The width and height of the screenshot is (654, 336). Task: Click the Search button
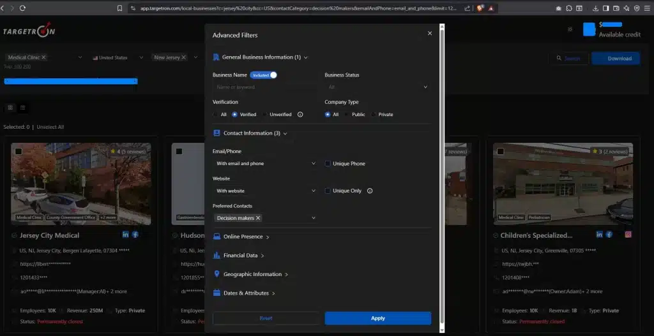pyautogui.click(x=568, y=58)
